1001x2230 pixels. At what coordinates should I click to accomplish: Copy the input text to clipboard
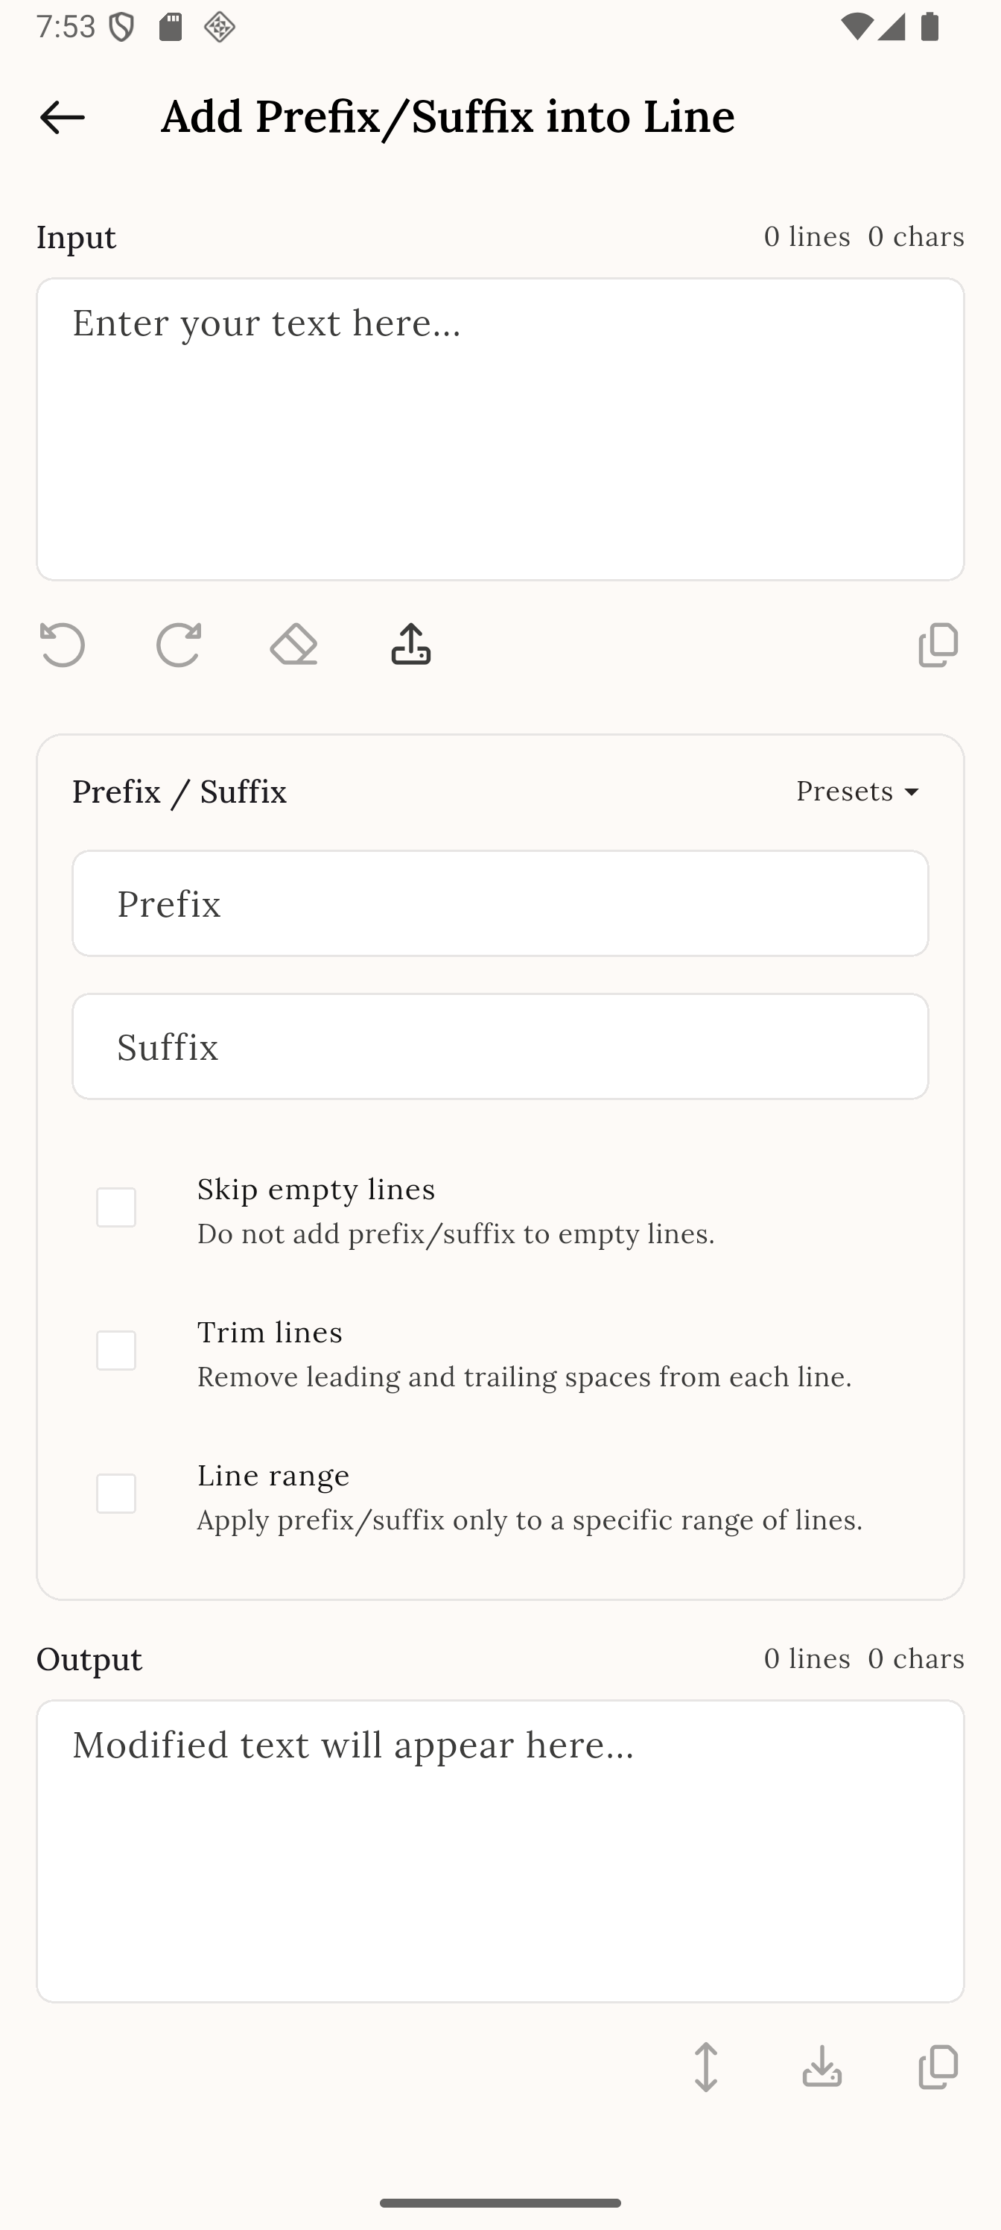click(937, 644)
